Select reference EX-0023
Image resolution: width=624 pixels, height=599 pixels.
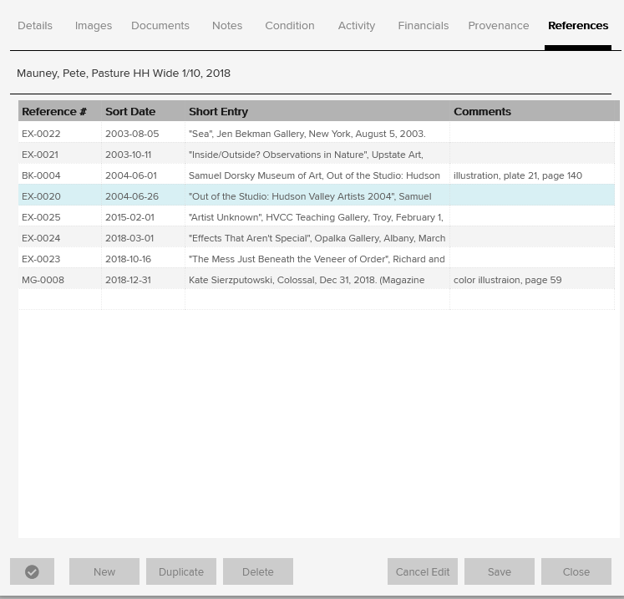coord(41,259)
